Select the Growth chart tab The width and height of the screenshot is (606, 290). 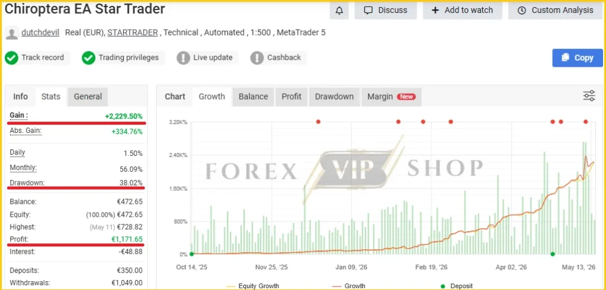click(x=212, y=96)
